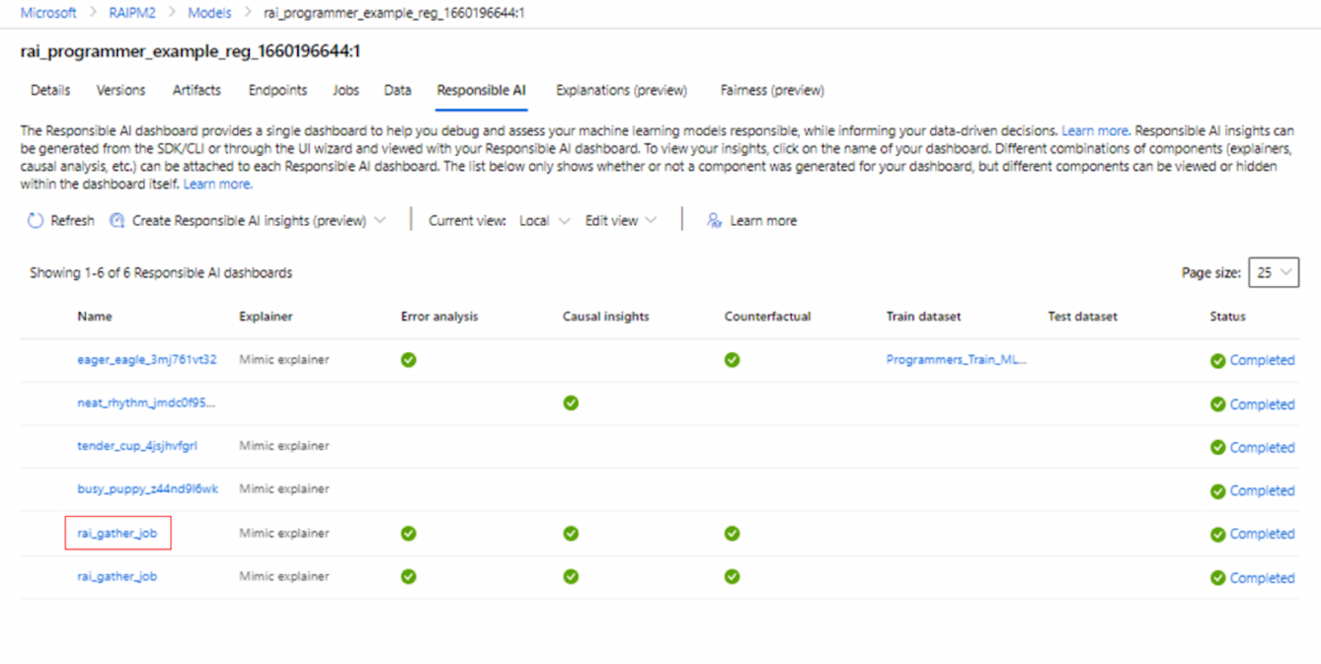This screenshot has height=664, width=1321.
Task: Open the highlighted rai_gather_job dashboard
Action: (117, 533)
